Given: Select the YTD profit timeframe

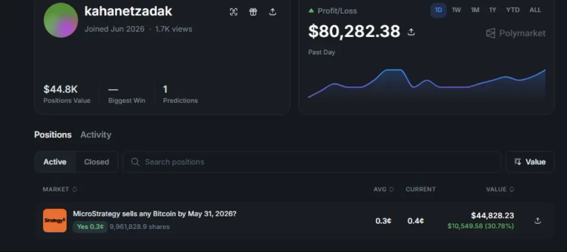Looking at the screenshot, I should 513,10.
